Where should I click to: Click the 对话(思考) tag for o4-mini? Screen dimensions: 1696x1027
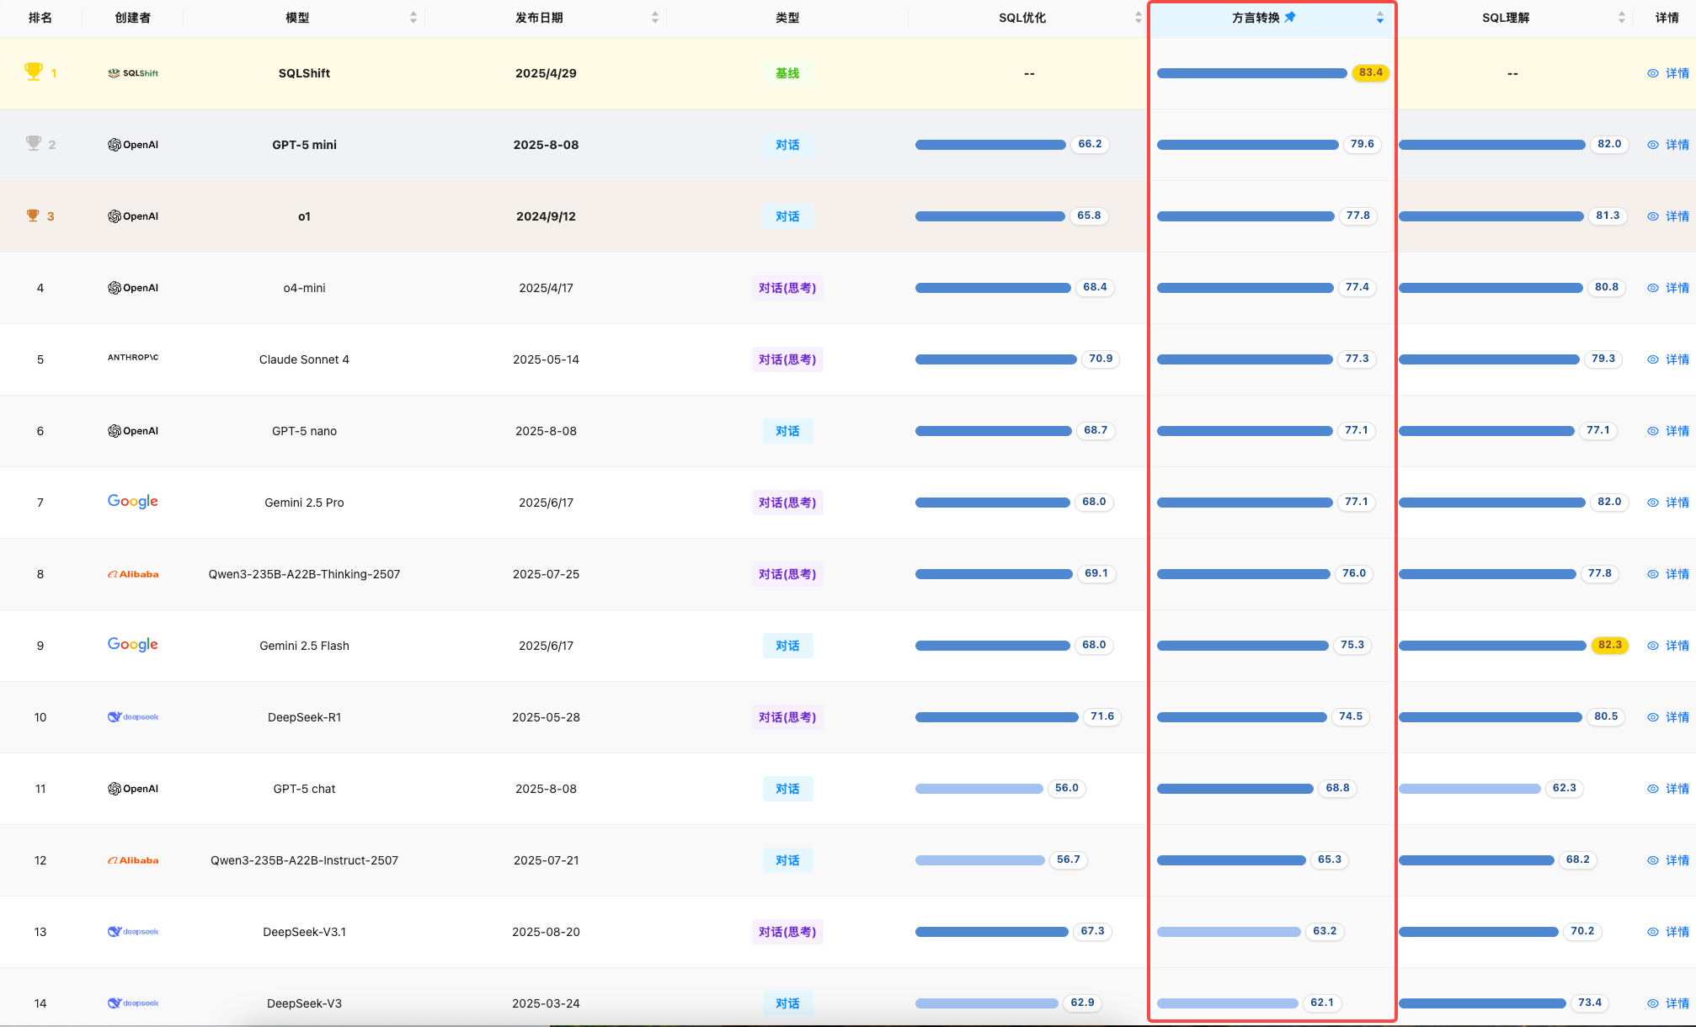pyautogui.click(x=787, y=288)
